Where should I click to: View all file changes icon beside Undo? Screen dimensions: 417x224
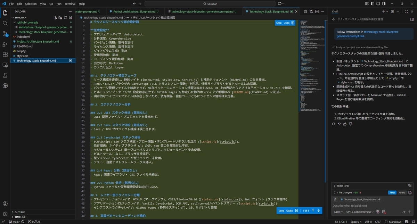click(x=410, y=192)
